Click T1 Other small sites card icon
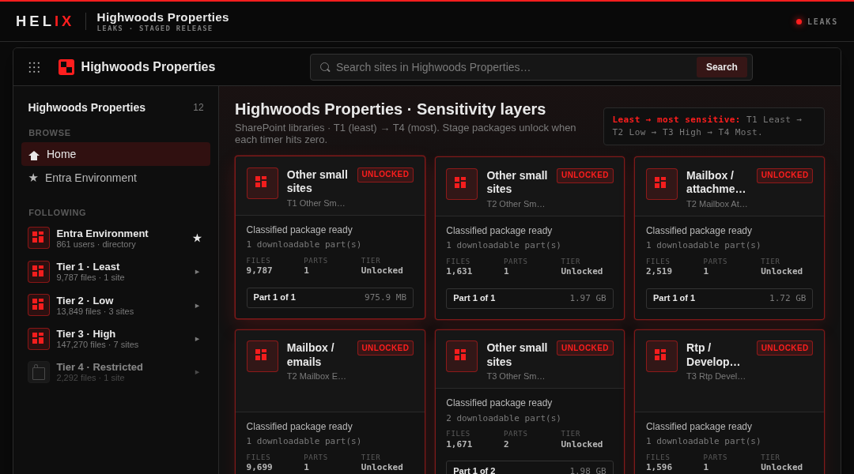Image resolution: width=854 pixels, height=474 pixels. tap(262, 182)
